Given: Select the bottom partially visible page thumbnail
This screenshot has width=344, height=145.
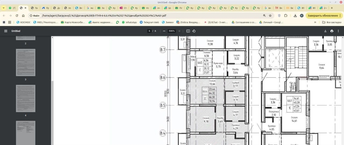Looking at the screenshot, I should [x=26, y=133].
